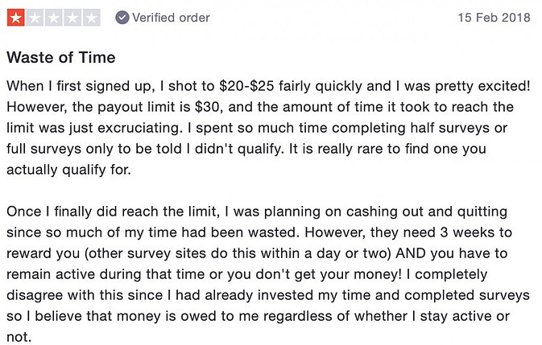Click the final word "not." in the review

pos(19,337)
